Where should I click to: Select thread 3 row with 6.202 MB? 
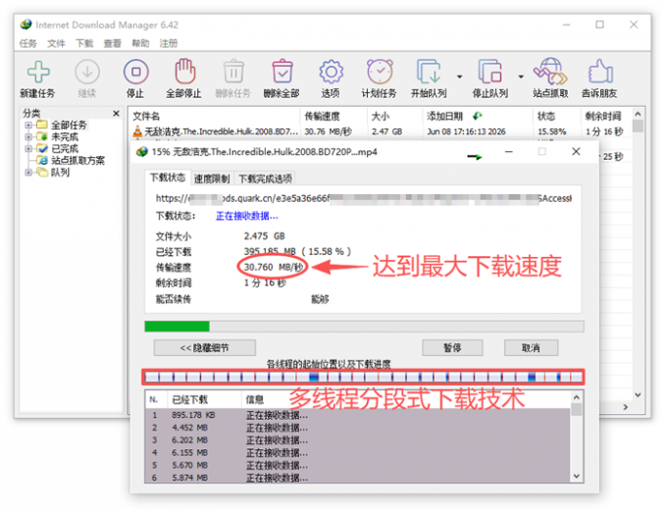coord(357,439)
